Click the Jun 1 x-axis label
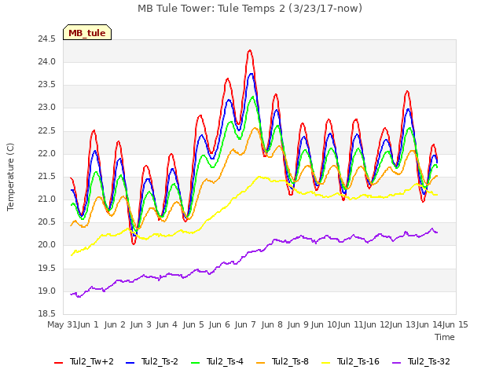Screen dimensions: 503x377 tap(88, 324)
